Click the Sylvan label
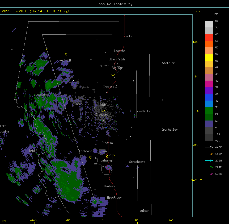 [104, 65]
